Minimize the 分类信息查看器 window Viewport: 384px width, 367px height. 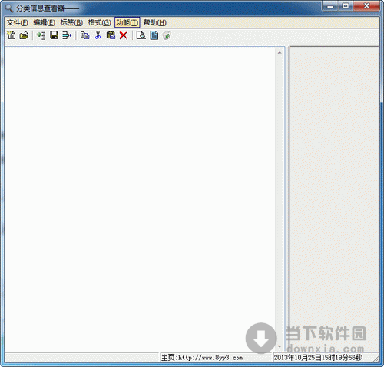click(330, 6)
